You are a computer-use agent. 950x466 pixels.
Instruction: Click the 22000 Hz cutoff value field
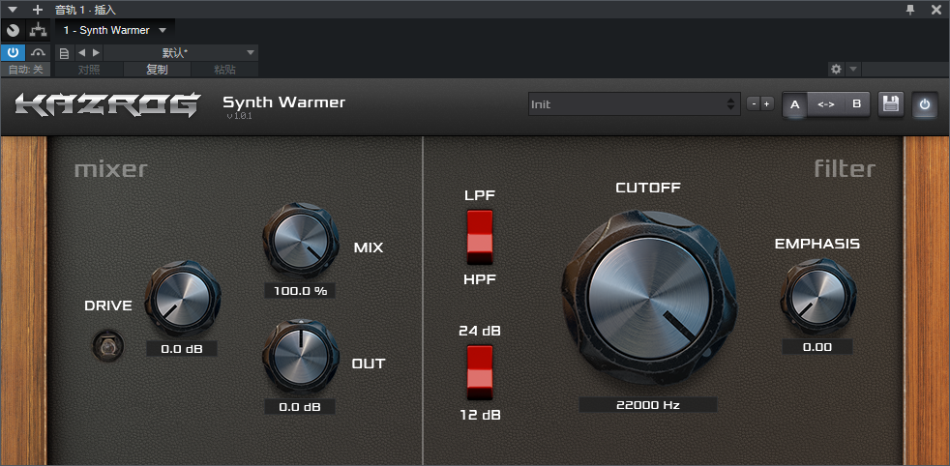[x=647, y=405]
